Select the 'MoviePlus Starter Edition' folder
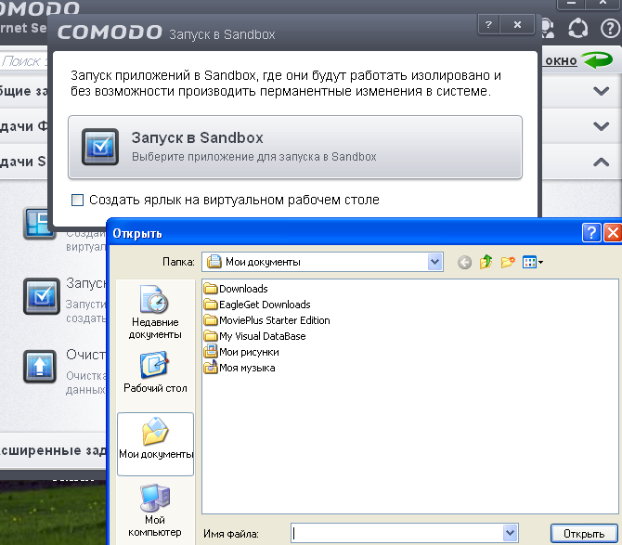Viewport: 622px width, 545px height. (x=267, y=320)
